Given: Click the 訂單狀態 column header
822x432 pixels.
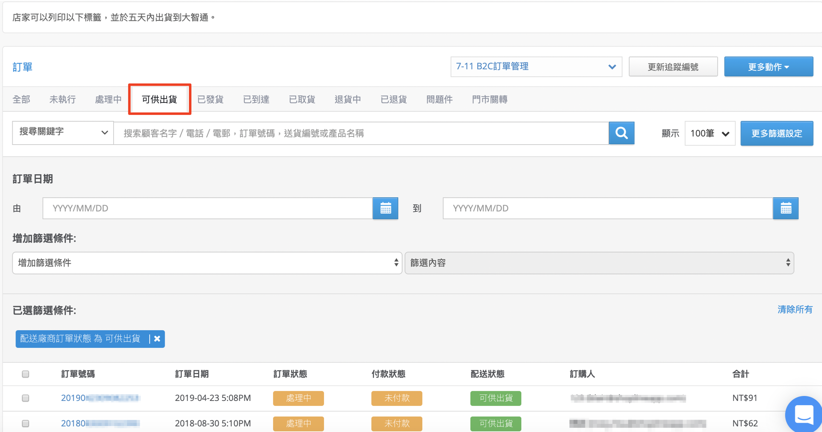Looking at the screenshot, I should [x=290, y=374].
